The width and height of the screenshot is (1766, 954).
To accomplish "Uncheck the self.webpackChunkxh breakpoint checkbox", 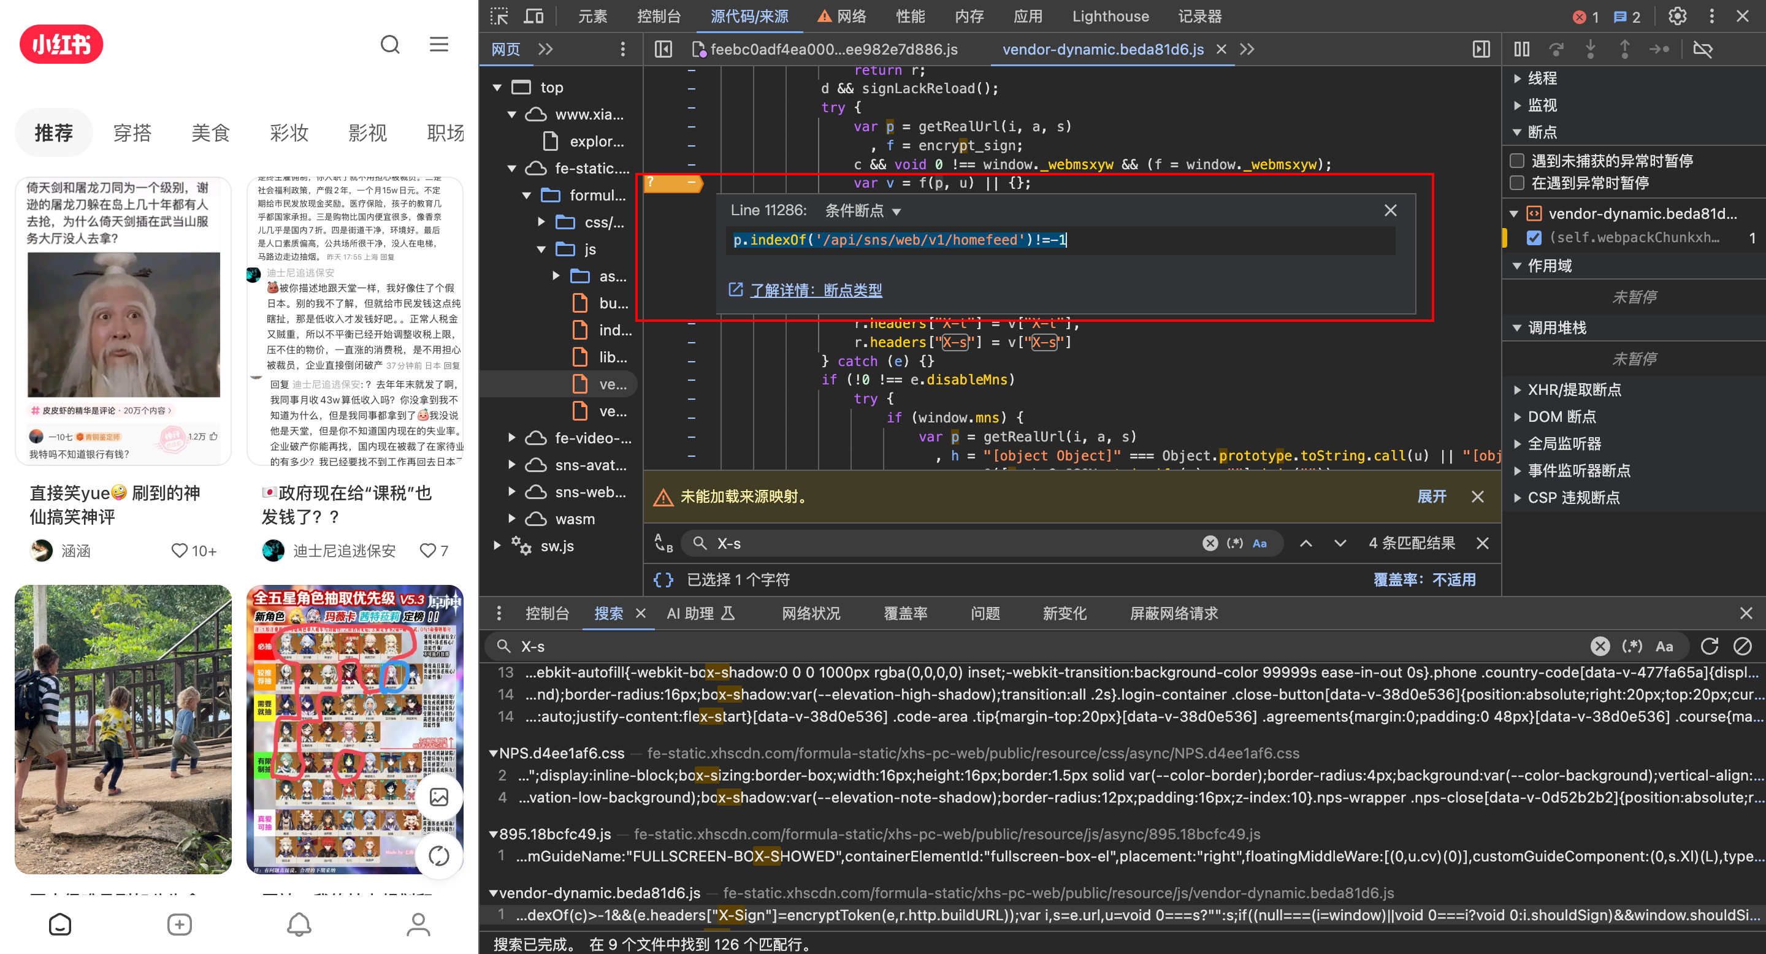I will click(1534, 238).
